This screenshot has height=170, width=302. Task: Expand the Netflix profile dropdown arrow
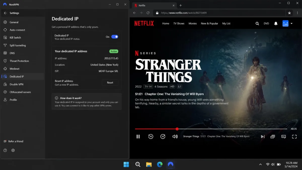coord(291,23)
